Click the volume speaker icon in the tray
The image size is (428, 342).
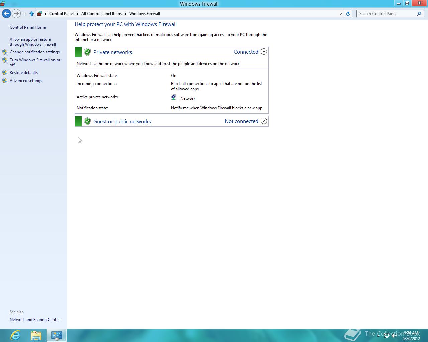pyautogui.click(x=394, y=335)
